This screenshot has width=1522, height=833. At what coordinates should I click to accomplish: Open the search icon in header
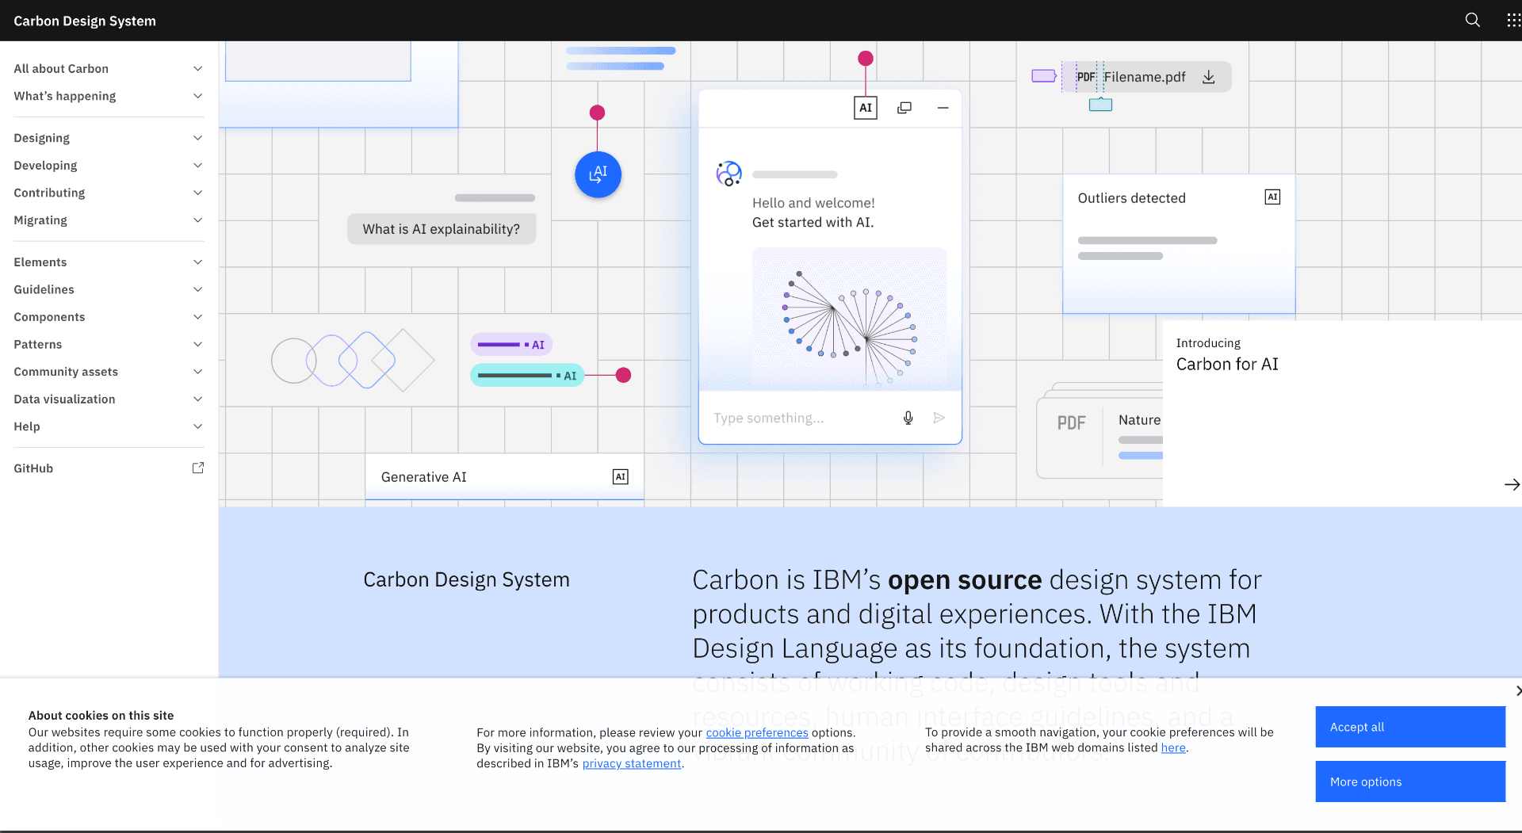[x=1472, y=20]
